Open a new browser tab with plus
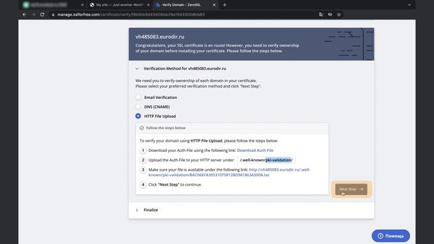The image size is (434, 244). tap(224, 5)
